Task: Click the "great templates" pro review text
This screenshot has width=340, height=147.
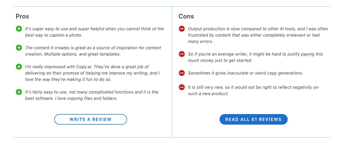Action: pos(93,51)
